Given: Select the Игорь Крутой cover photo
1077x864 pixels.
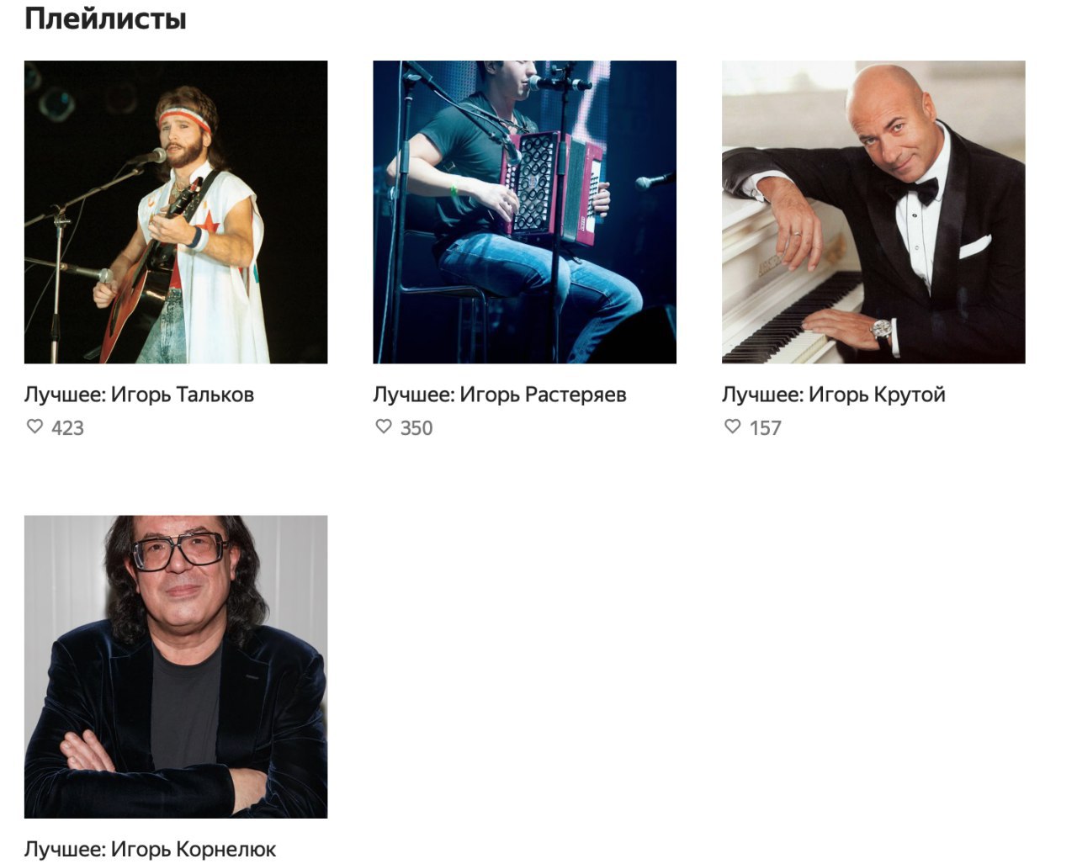Looking at the screenshot, I should 873,212.
